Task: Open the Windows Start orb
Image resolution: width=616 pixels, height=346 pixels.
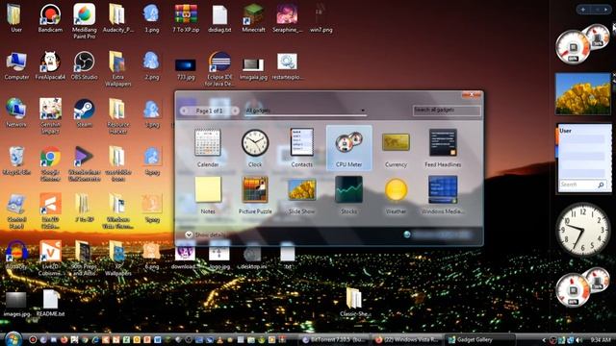Action: [13, 338]
